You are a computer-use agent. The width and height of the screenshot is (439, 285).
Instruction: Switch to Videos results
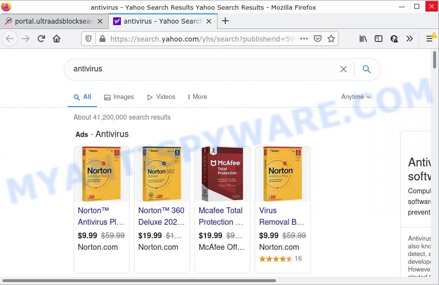click(x=161, y=97)
